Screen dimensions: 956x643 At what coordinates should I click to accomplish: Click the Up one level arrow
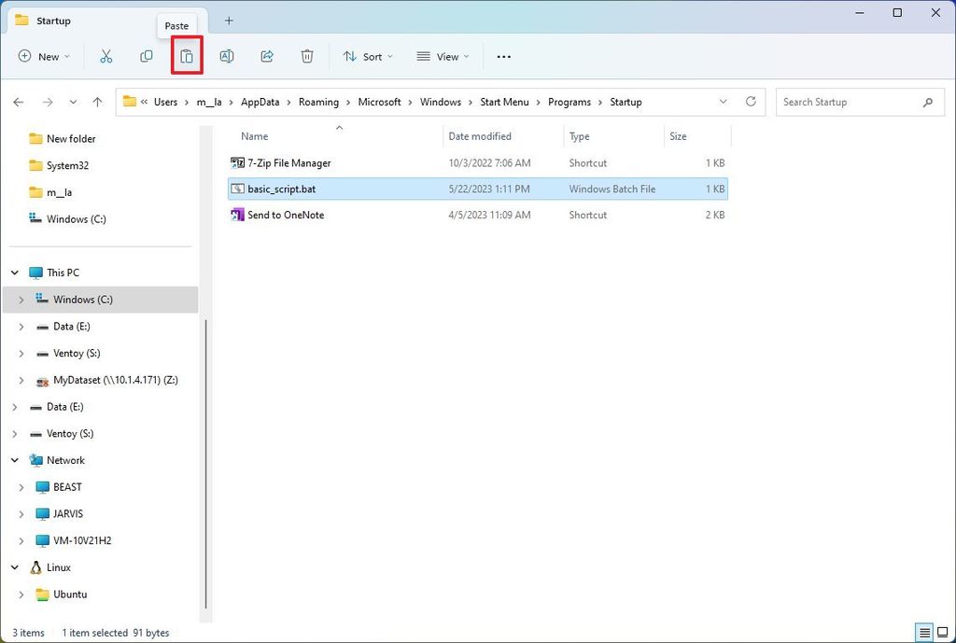click(98, 102)
